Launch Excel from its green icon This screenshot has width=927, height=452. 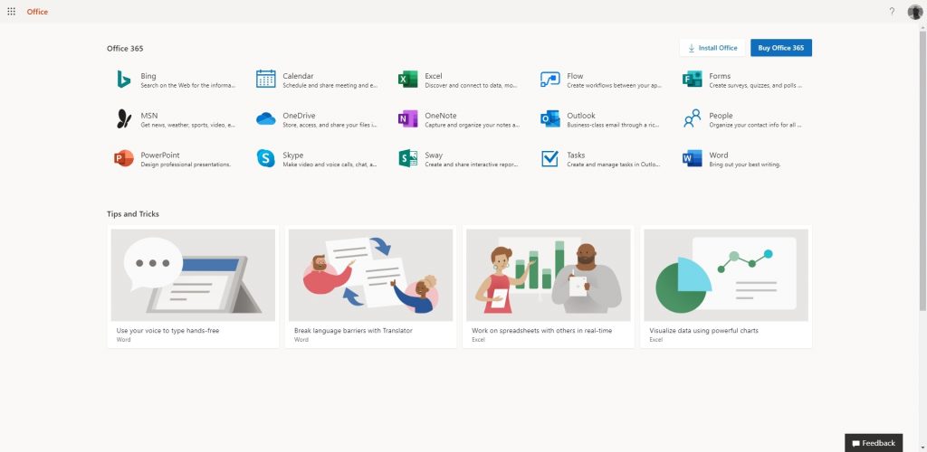[x=408, y=79]
